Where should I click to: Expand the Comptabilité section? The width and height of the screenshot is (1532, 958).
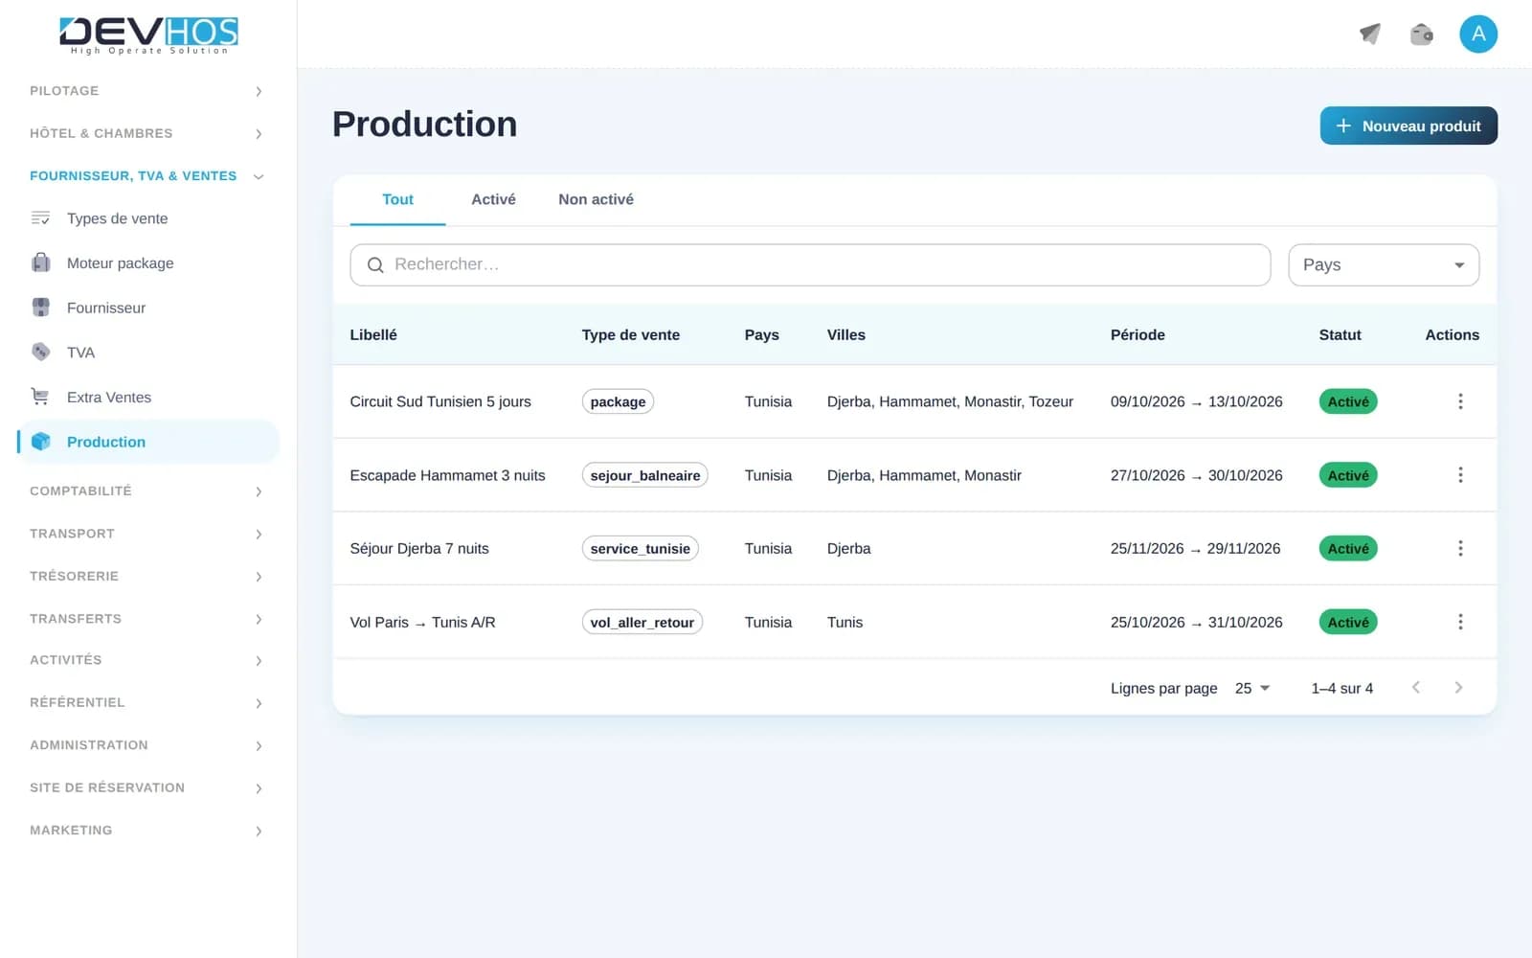pos(146,490)
